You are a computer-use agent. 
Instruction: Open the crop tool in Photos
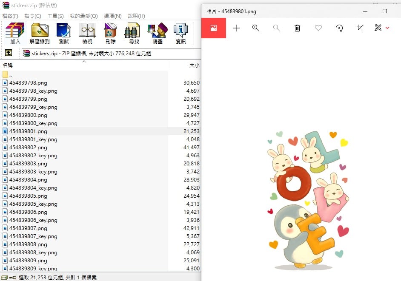(x=360, y=28)
